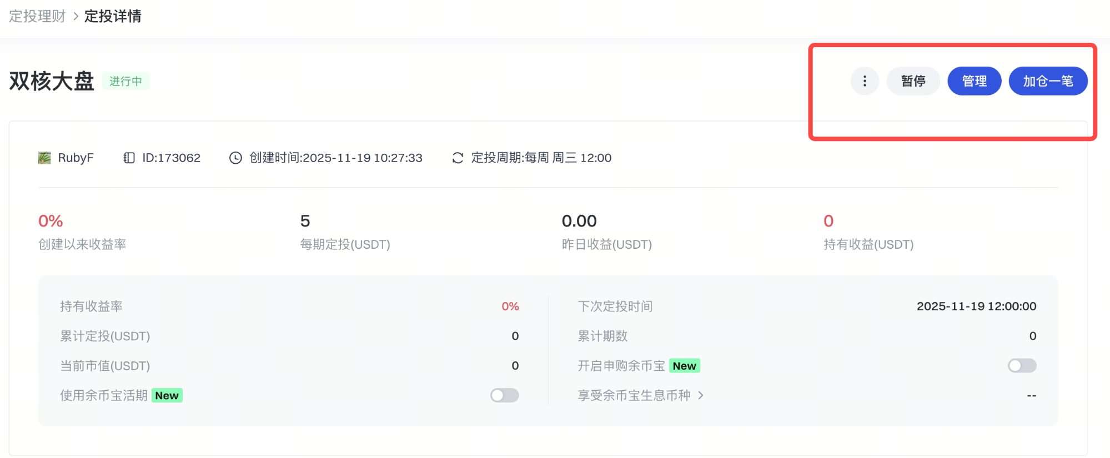Expand 享受余币宝生息币种 chevron arrow
The image size is (1110, 458).
tap(701, 395)
